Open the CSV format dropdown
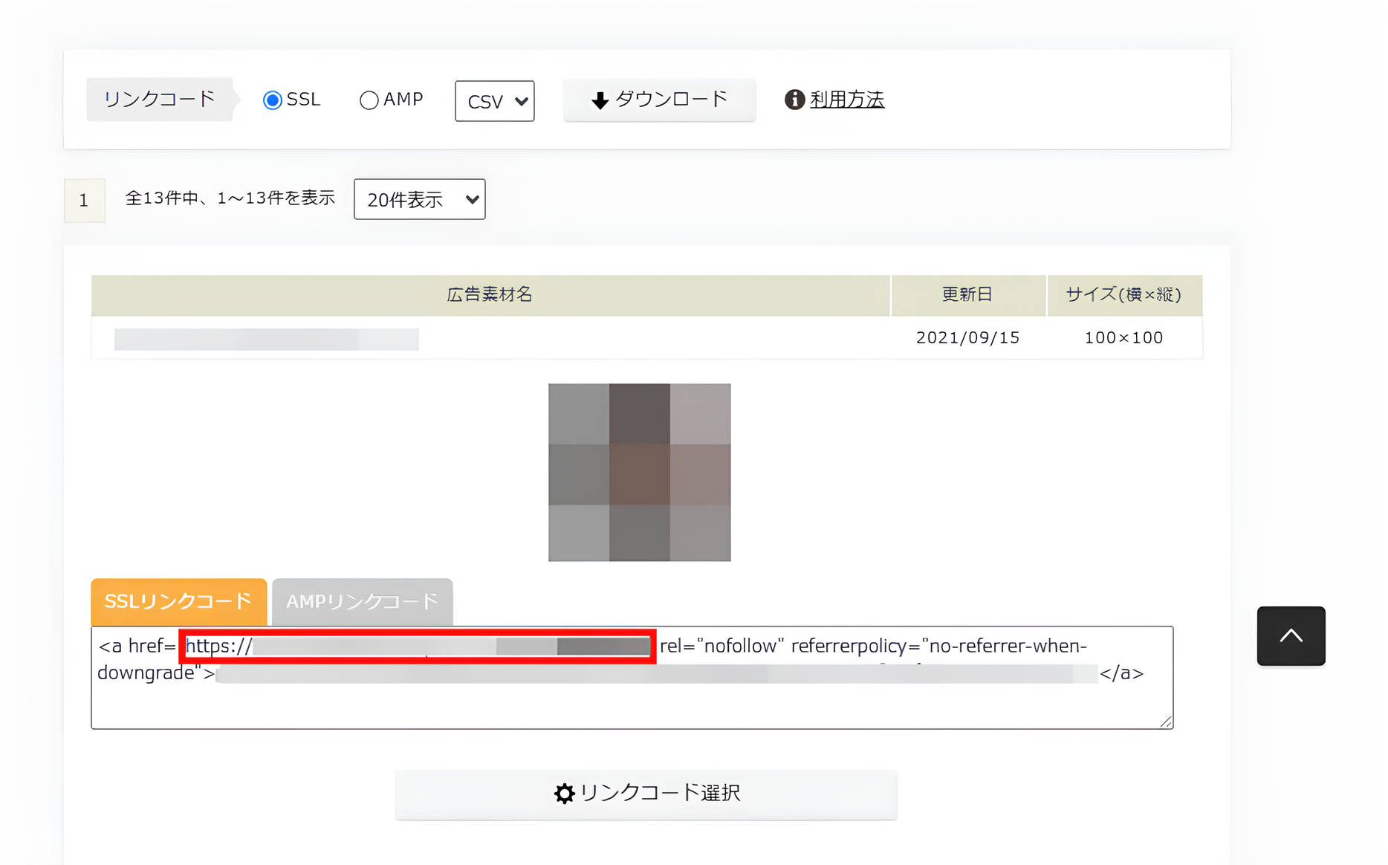This screenshot has height=865, width=1388. click(x=494, y=101)
